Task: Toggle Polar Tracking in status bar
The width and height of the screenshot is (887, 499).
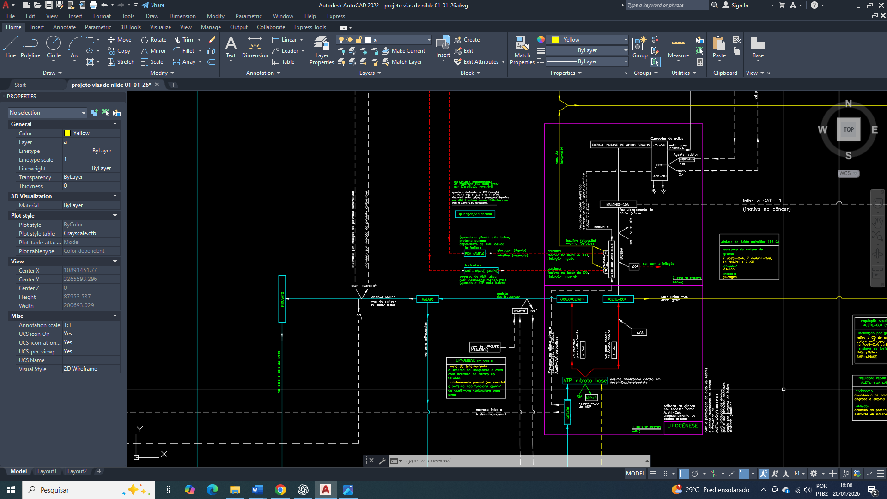Action: pyautogui.click(x=695, y=474)
